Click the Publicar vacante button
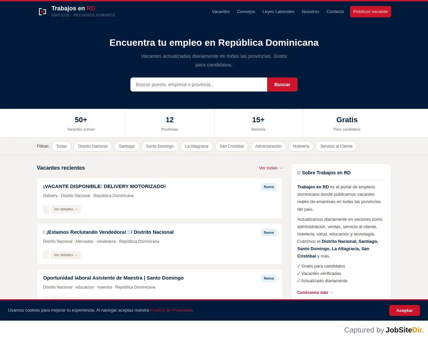 coord(370,12)
